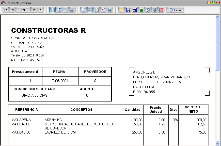
Task: Jump to the last page
Action: tap(41, 10)
